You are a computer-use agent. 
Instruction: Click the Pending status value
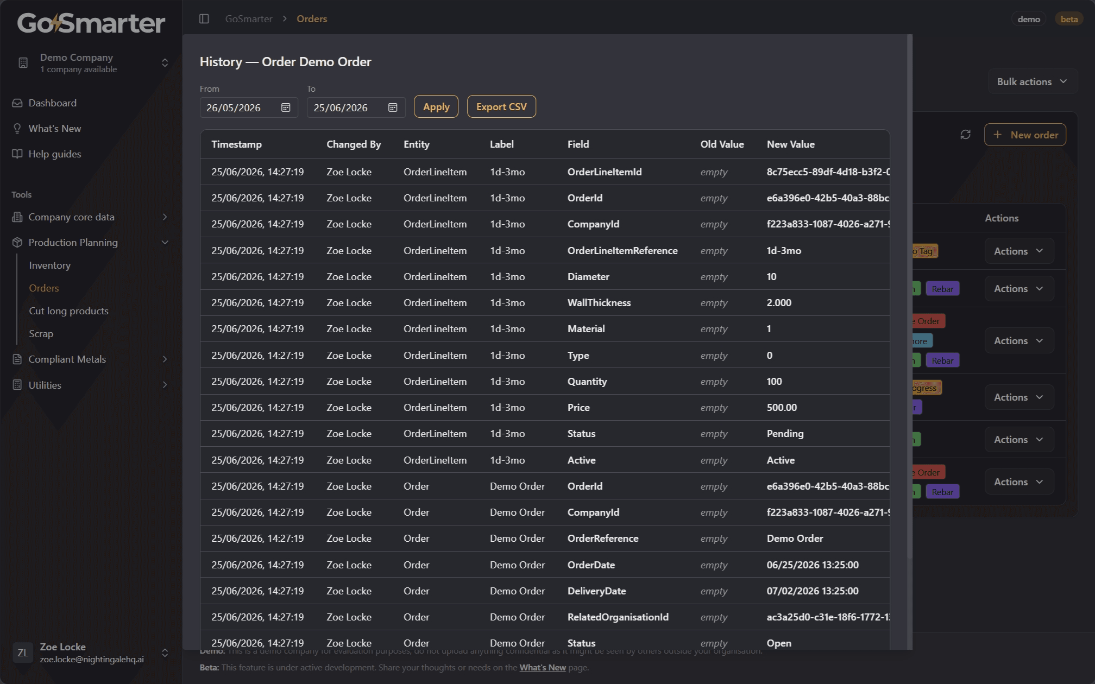click(x=785, y=434)
